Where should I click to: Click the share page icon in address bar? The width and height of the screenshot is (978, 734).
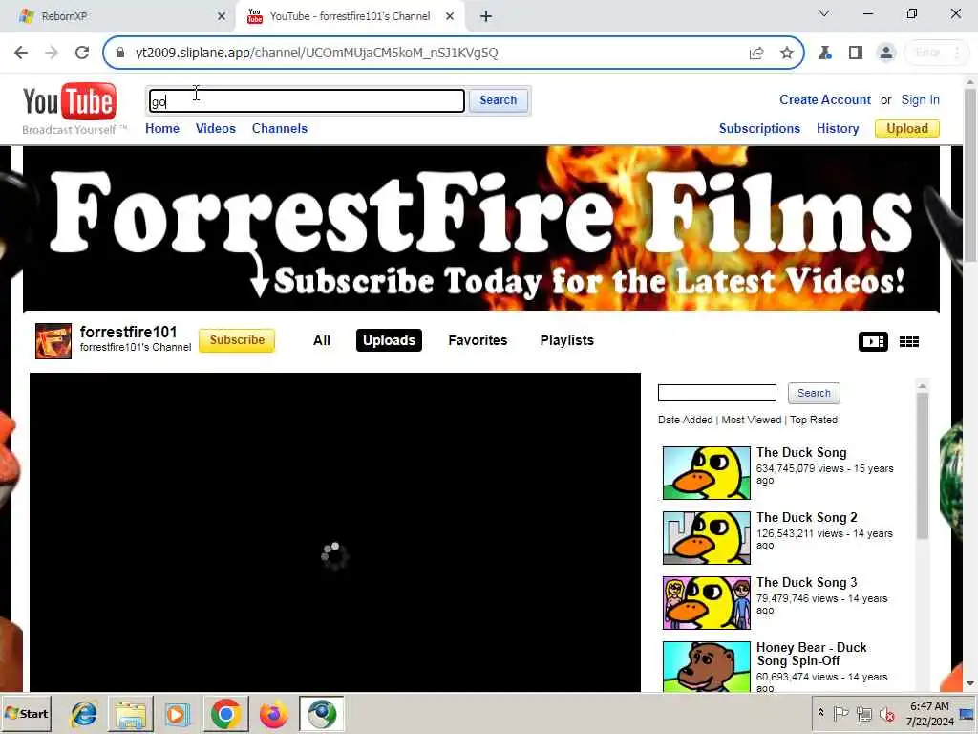[756, 53]
